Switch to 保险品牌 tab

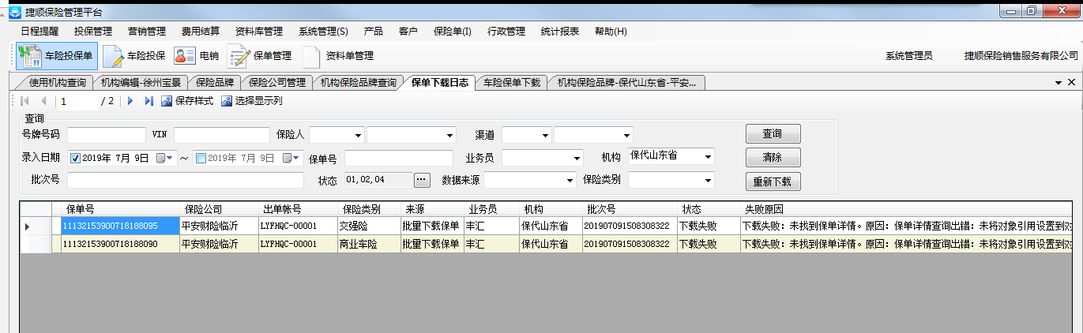coord(215,82)
